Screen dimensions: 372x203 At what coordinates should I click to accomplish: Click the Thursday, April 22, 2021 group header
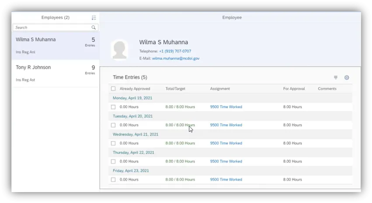pyautogui.click(x=133, y=152)
